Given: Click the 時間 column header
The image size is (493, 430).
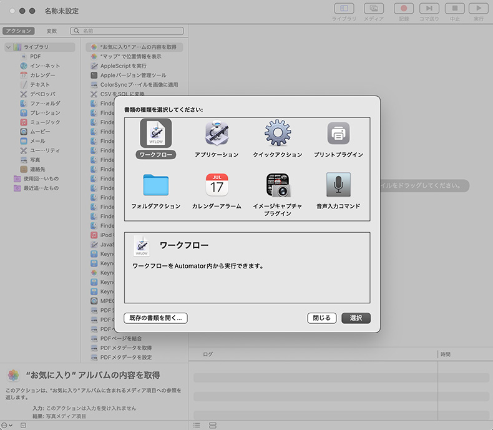Looking at the screenshot, I should point(445,354).
